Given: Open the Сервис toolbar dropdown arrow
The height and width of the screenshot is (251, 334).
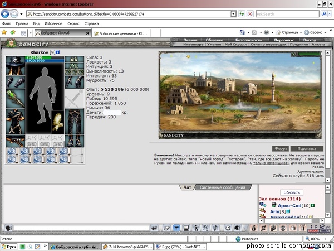Looking at the screenshot, I should 325,32.
